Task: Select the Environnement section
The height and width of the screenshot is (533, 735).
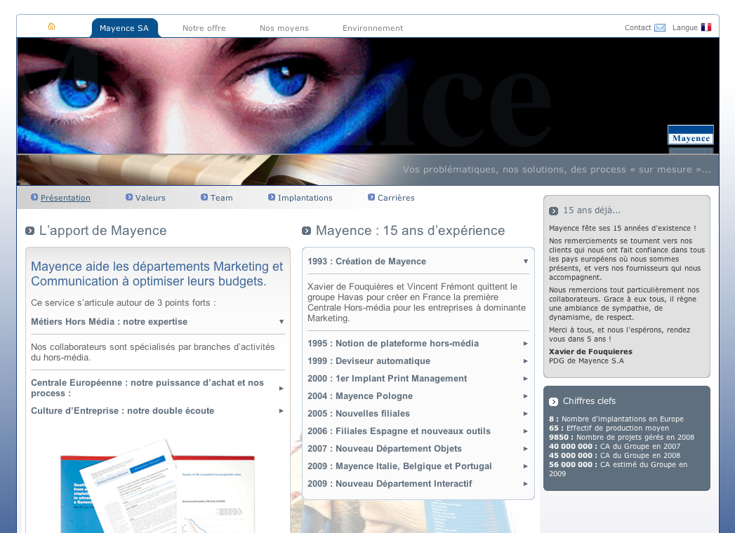Action: click(373, 28)
